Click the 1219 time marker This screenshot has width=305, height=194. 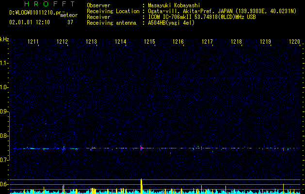pyautogui.click(x=266, y=42)
